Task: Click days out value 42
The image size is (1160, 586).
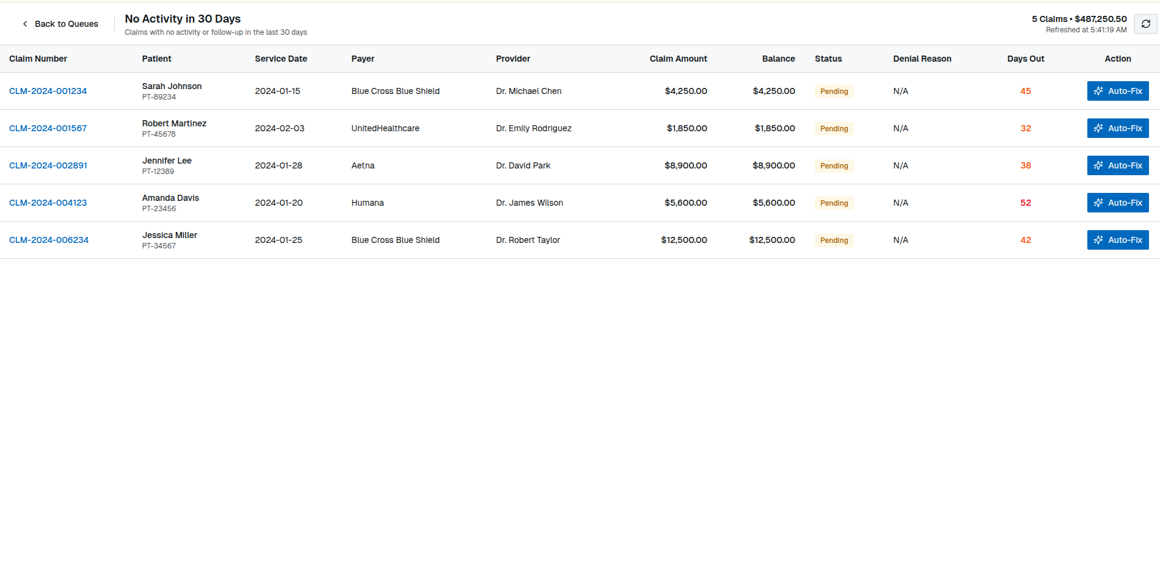Action: 1026,240
